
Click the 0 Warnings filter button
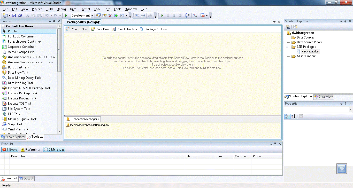click(30, 149)
